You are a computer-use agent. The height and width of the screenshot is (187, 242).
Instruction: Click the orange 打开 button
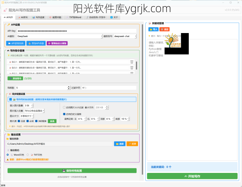[x=132, y=144]
